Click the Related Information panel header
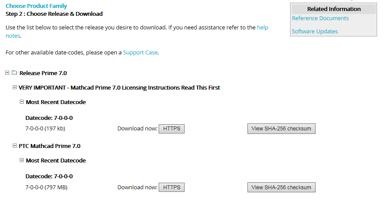This screenshot has width=385, height=202. tap(334, 9)
